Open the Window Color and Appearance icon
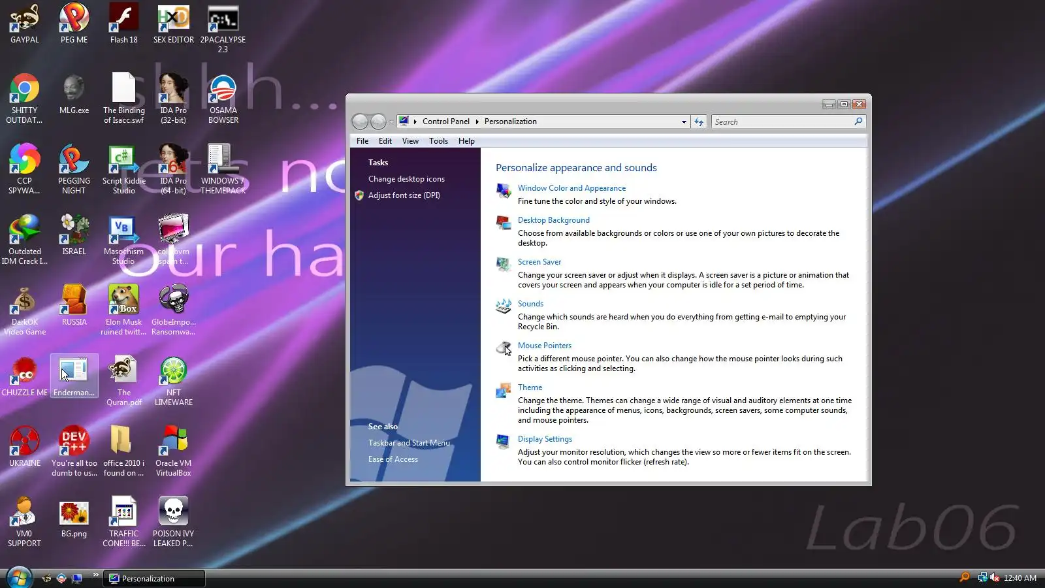Viewport: 1045px width, 588px height. pyautogui.click(x=503, y=190)
